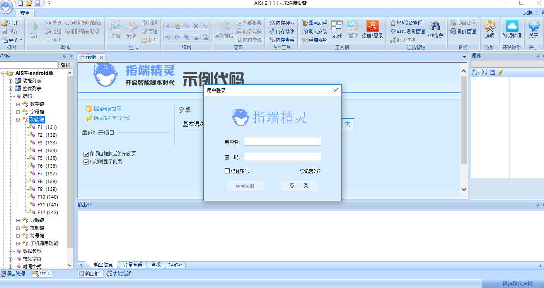The image size is (544, 288).
Task: Expand the 数据类型 tree node
Action: pos(11,251)
